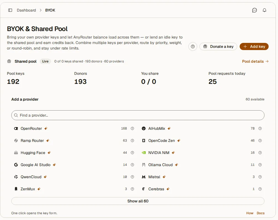Open help icon on Cerebras row

point(260,189)
